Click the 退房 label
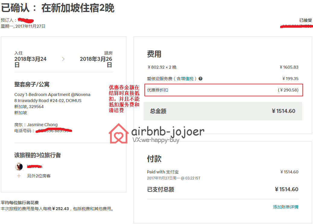Viewport: 313px width, 224px height. 108,53
